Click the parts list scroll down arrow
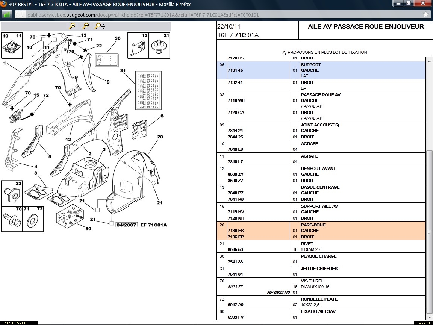This screenshot has width=433, height=325. [x=429, y=317]
